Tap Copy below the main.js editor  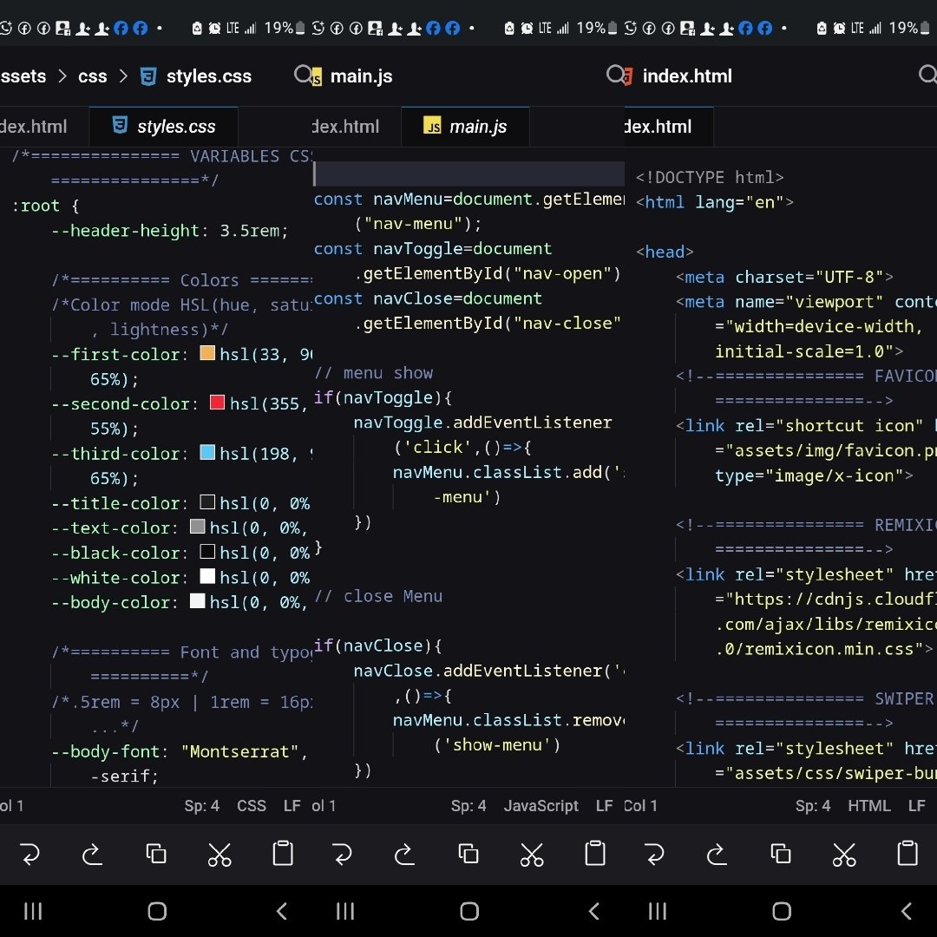tap(468, 854)
